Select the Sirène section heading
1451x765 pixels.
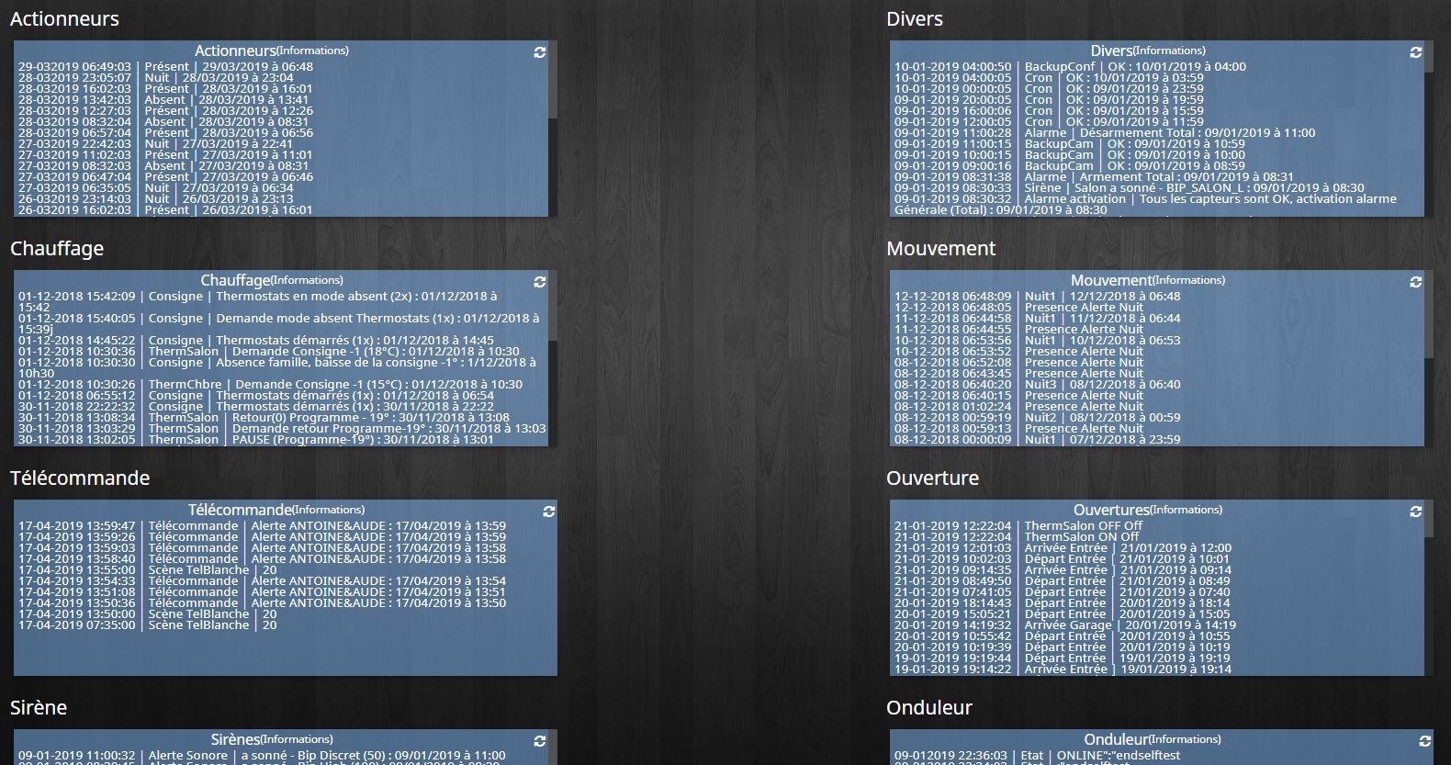coord(39,708)
